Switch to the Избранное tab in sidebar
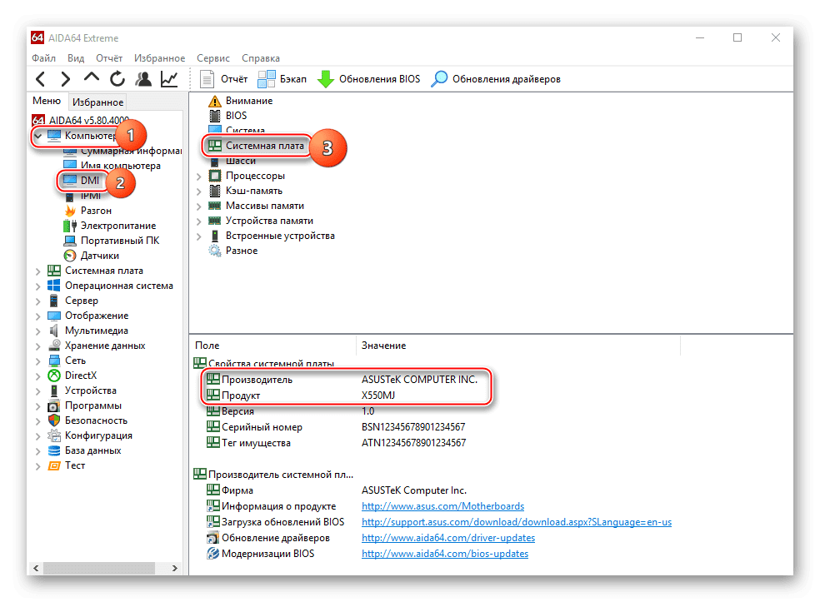820x602 pixels. [97, 102]
